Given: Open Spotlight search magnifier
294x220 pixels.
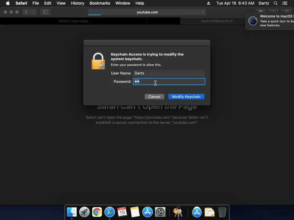Looking at the screenshot, I should [x=275, y=3].
